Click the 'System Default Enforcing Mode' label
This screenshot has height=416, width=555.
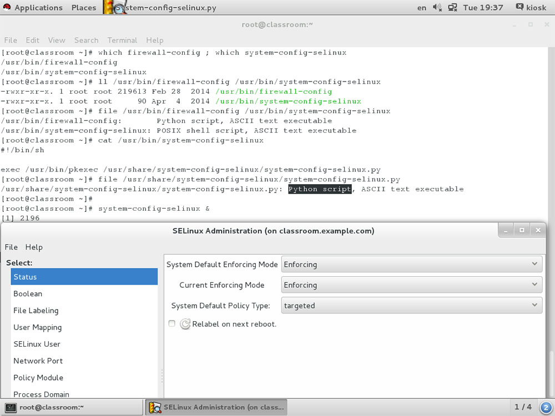[x=222, y=265]
